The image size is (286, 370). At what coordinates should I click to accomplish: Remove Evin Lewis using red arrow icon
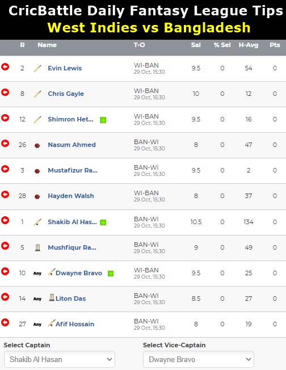[5, 67]
